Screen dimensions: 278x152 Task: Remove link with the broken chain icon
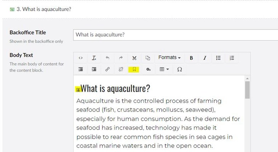(x=121, y=69)
